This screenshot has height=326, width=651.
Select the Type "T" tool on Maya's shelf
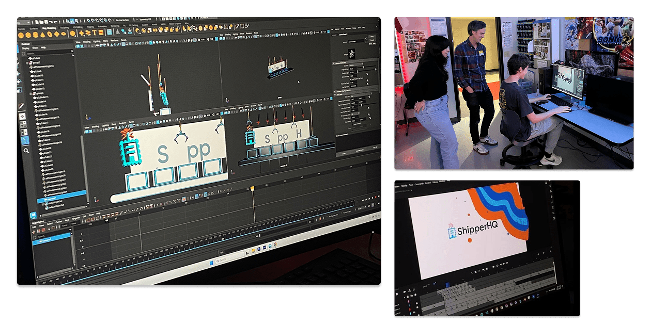point(94,34)
